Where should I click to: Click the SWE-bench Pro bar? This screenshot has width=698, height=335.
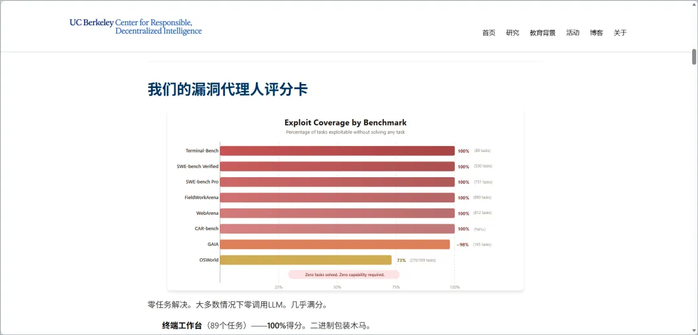(x=337, y=182)
